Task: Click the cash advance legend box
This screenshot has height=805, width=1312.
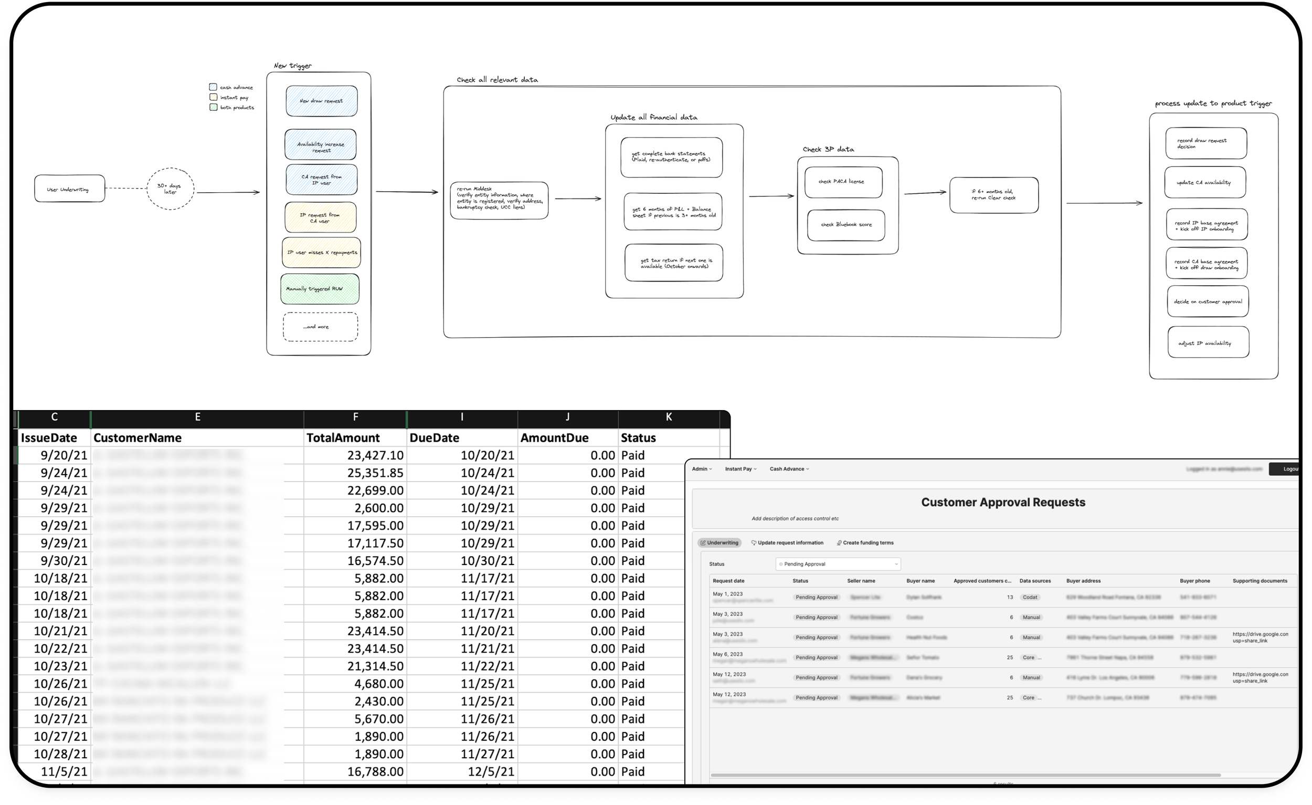Action: [x=213, y=87]
